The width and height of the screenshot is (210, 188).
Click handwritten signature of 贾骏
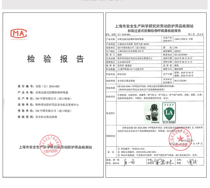click(x=192, y=162)
